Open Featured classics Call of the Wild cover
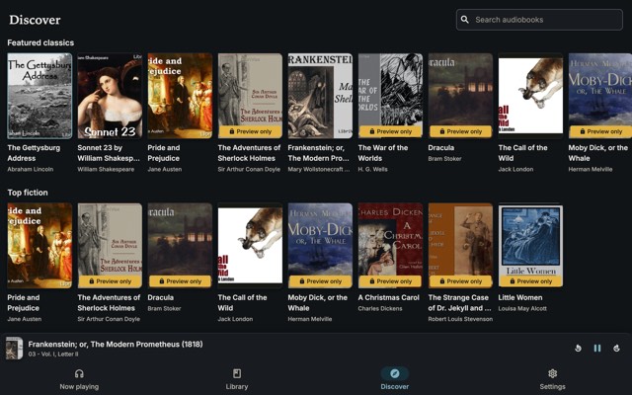This screenshot has height=395, width=632. 530,96
